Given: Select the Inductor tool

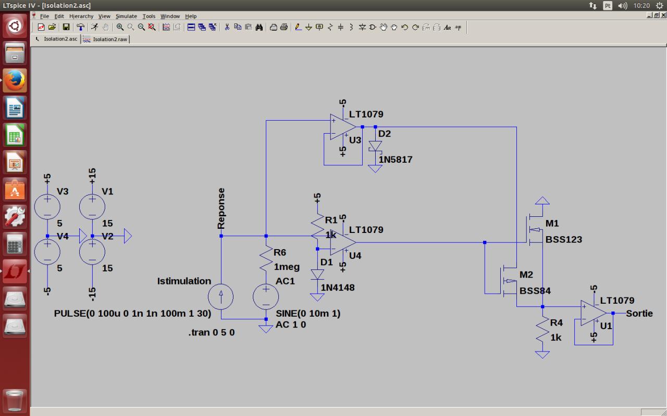Looking at the screenshot, I should click(x=351, y=27).
